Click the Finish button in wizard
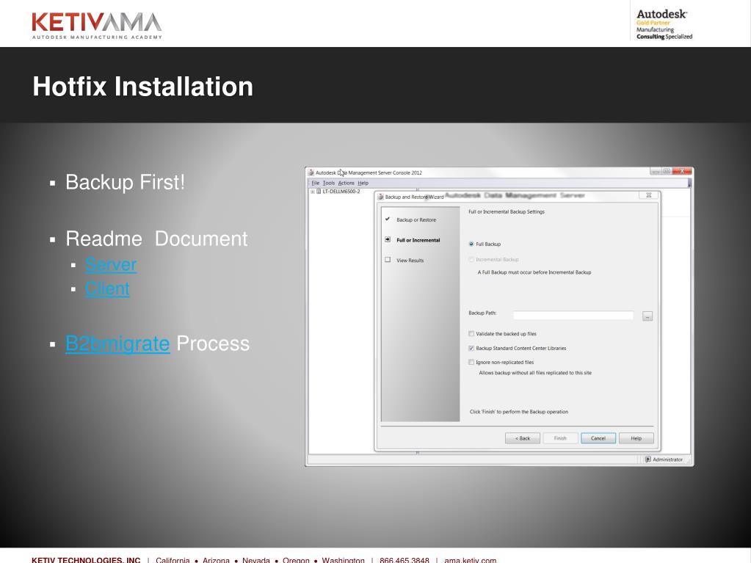Screen dimensions: 751x563 560,438
